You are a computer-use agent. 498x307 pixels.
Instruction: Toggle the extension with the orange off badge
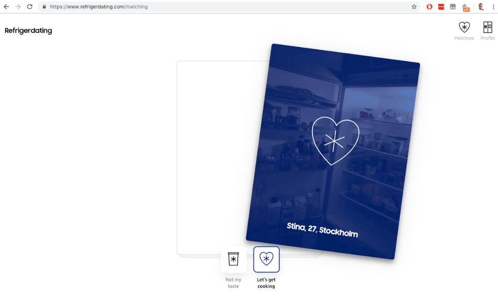(465, 7)
